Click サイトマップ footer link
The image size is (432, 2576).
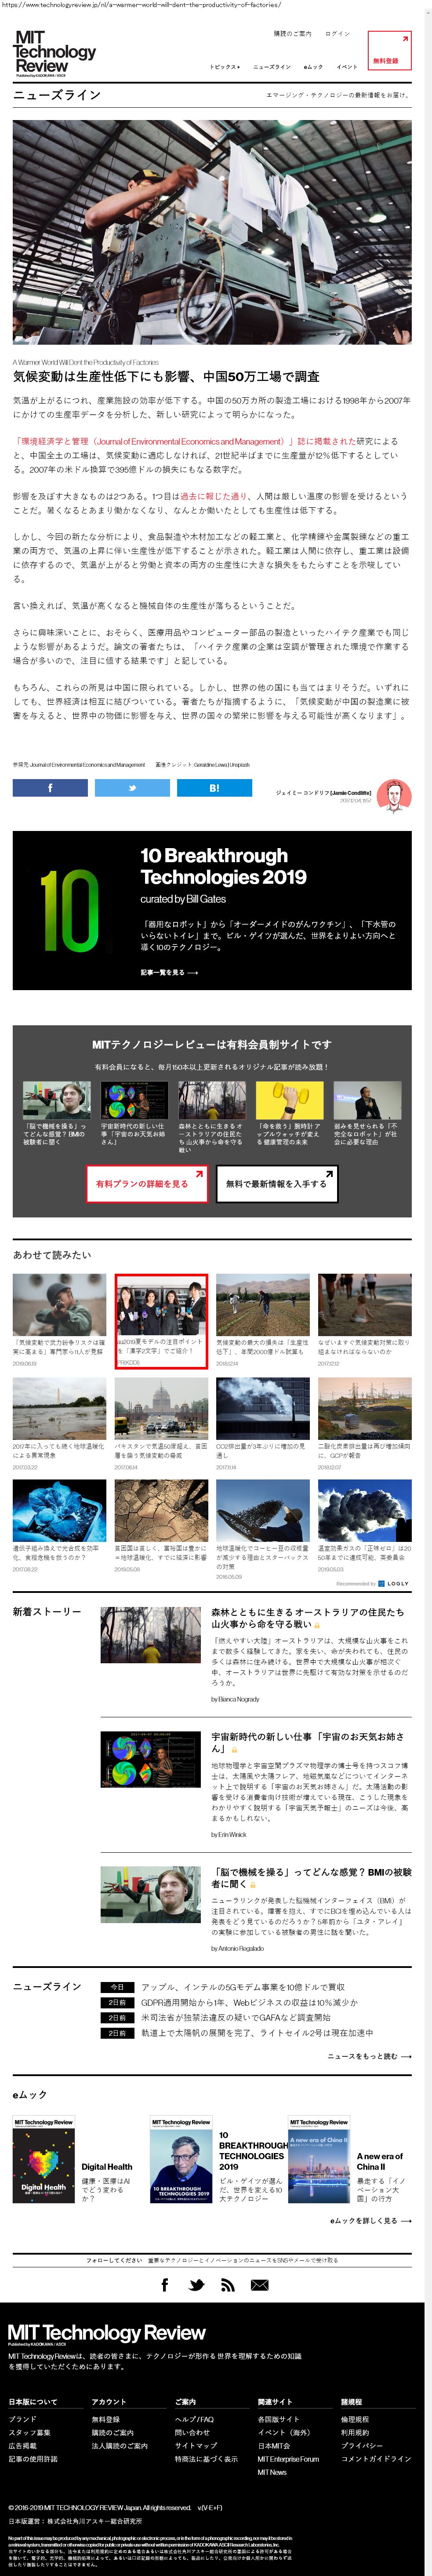(x=195, y=2445)
